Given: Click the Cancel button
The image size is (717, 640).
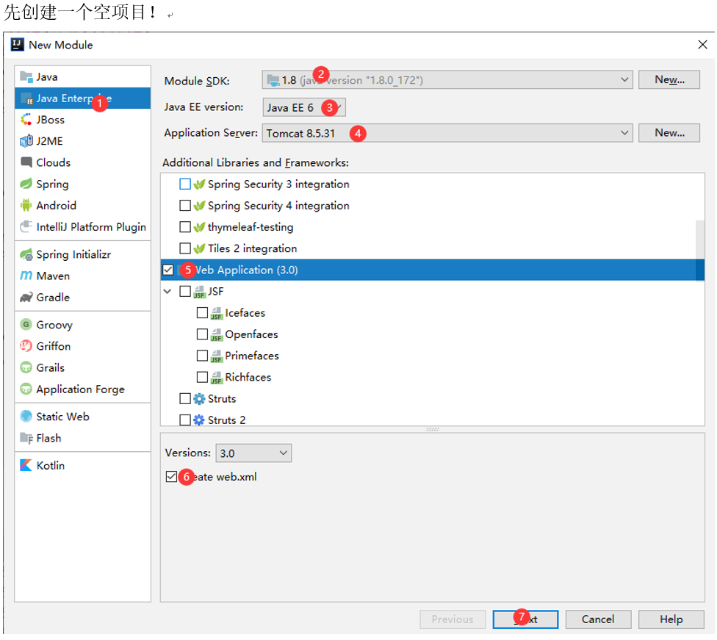Looking at the screenshot, I should [x=598, y=619].
